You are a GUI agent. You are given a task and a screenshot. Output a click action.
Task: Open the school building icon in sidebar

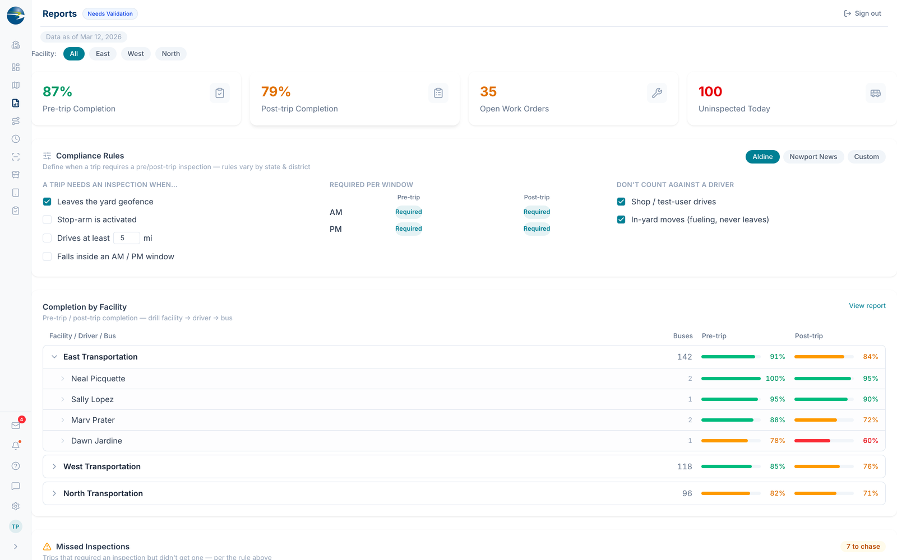coord(16,45)
